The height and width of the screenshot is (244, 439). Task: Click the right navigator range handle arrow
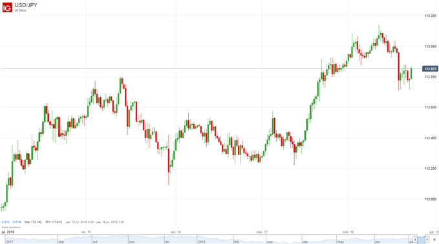coord(427,239)
